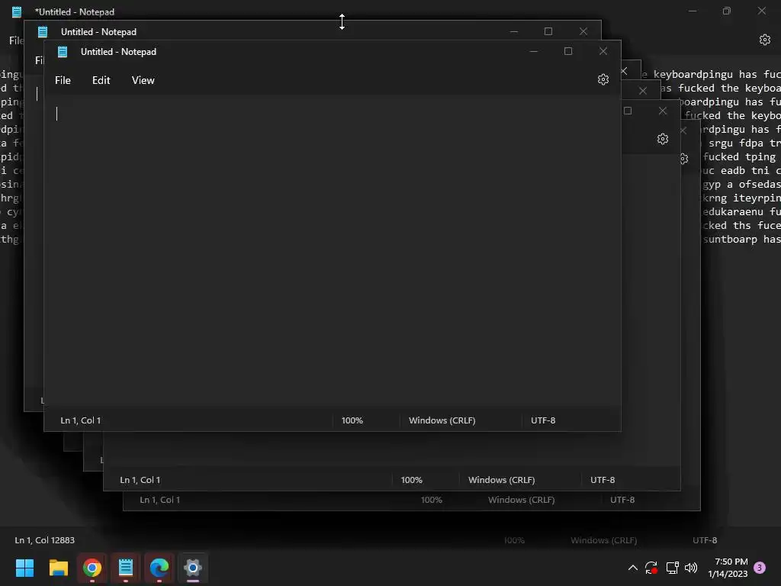Open the File menu in the front Notepad window
Screen dimensions: 781x586
(x=63, y=80)
